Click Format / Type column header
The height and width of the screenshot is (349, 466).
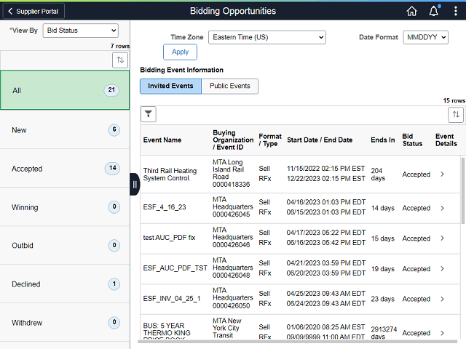[x=270, y=140]
